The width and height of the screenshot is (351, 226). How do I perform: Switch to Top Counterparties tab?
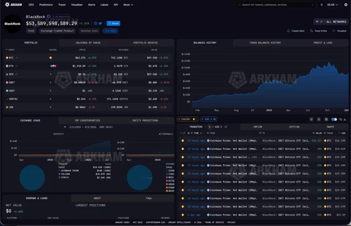(87, 120)
